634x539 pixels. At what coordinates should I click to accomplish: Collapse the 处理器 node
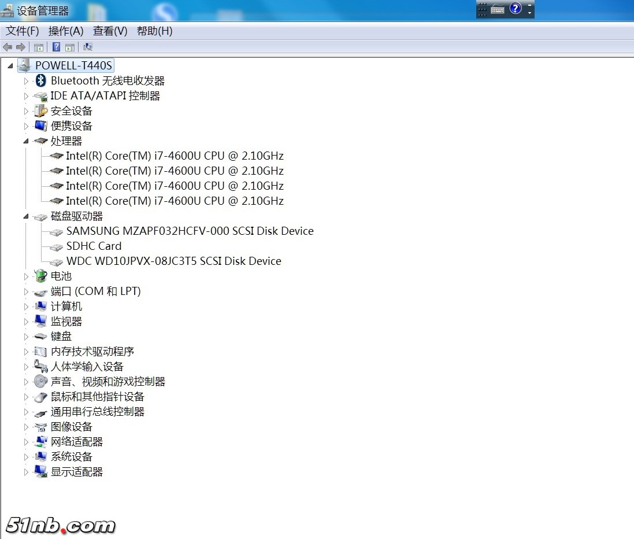(26, 141)
